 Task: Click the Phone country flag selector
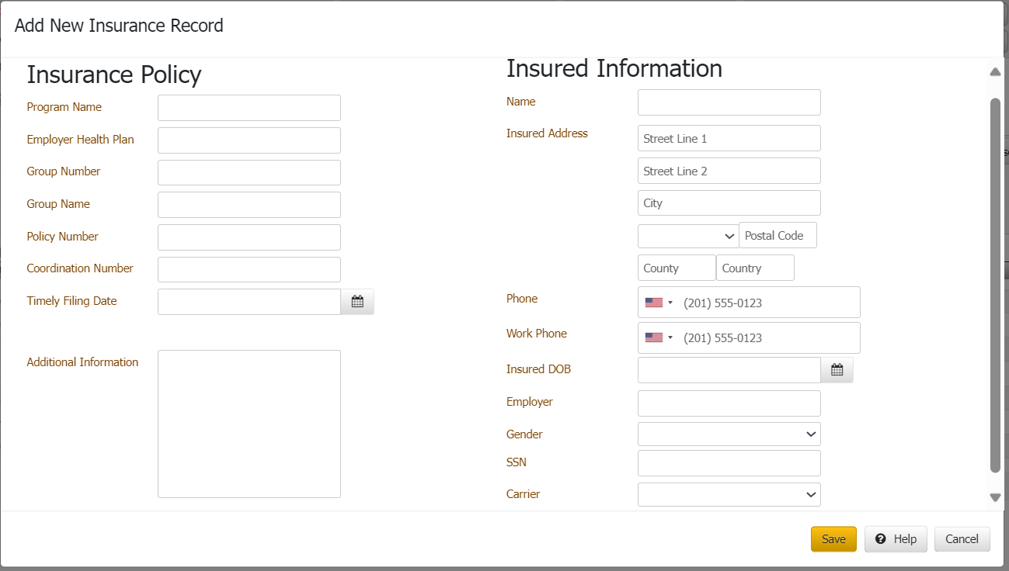click(x=659, y=303)
